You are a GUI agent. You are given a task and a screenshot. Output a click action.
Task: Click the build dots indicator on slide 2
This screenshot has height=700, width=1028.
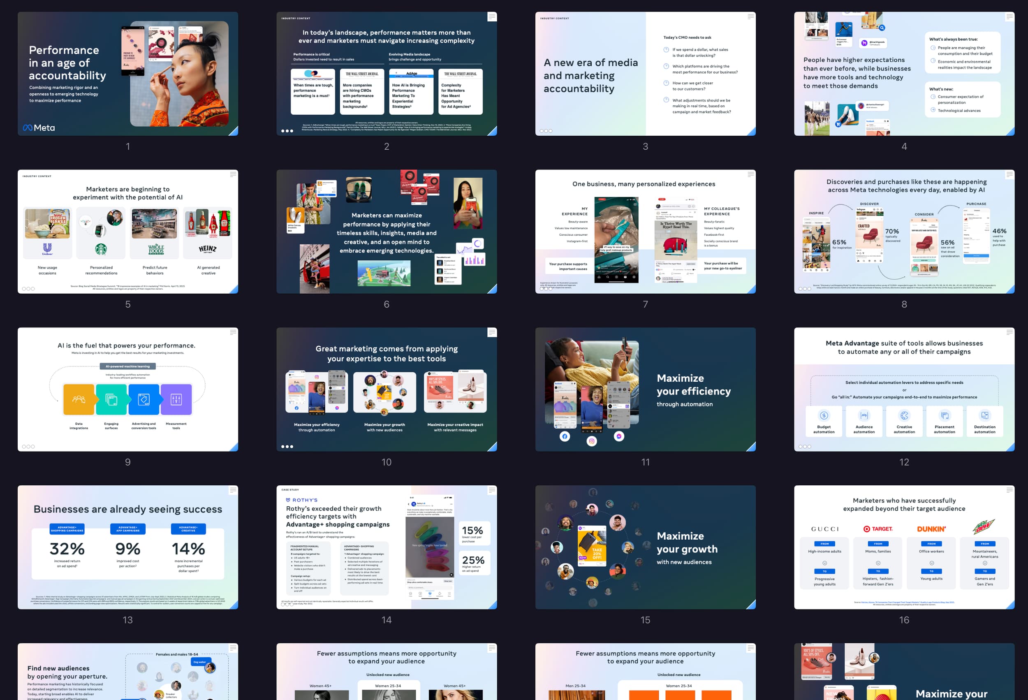pyautogui.click(x=287, y=131)
